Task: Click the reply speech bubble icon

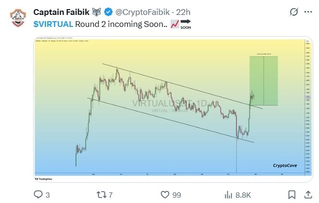Action: click(x=38, y=194)
